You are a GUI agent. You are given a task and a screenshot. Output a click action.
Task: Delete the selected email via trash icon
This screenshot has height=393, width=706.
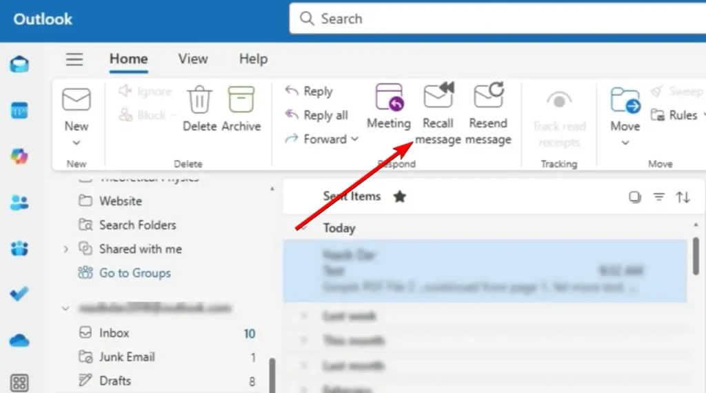click(200, 100)
